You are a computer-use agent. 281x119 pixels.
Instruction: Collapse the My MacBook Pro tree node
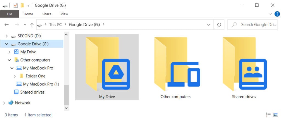pos(12,68)
